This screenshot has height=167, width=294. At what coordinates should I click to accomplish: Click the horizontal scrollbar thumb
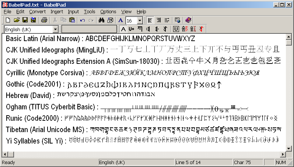tap(11, 155)
